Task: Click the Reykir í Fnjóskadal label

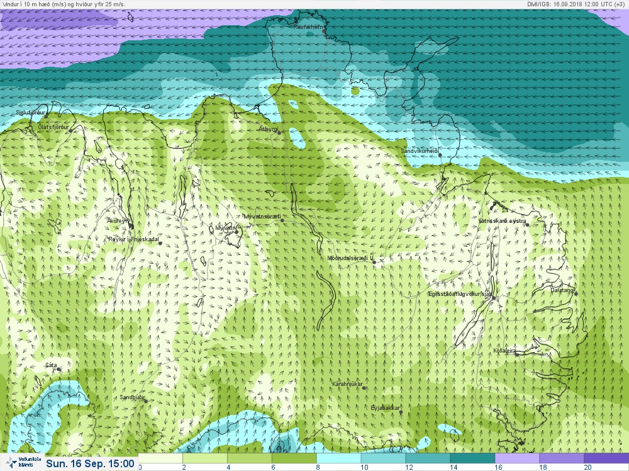Action: 133,239
